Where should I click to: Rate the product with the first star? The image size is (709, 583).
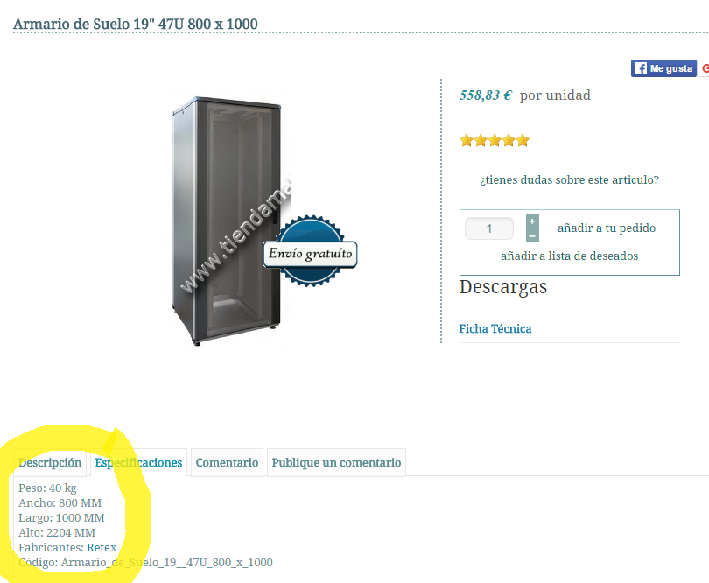(467, 141)
